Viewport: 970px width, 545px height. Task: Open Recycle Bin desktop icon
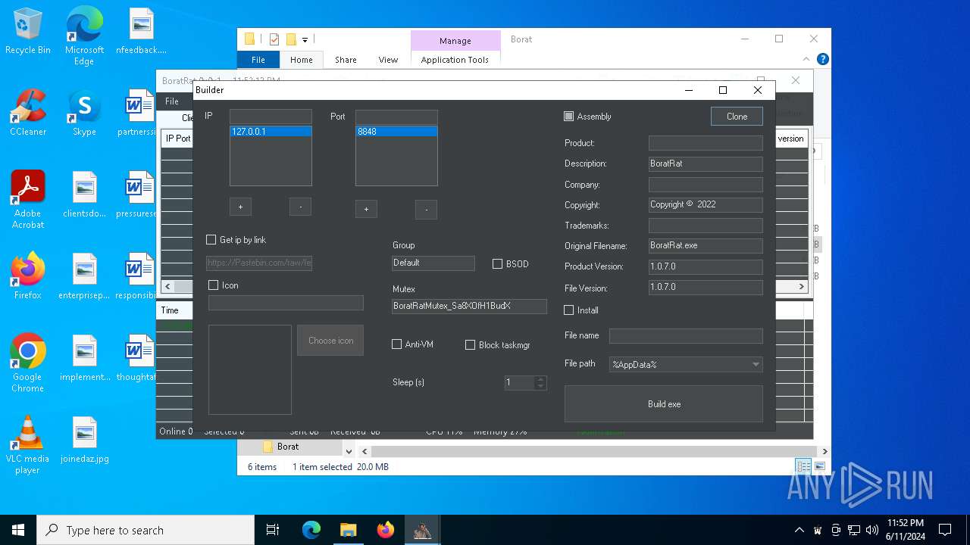[x=28, y=30]
